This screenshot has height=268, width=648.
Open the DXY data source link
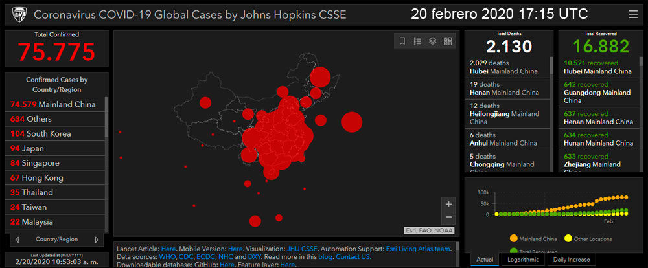click(255, 257)
